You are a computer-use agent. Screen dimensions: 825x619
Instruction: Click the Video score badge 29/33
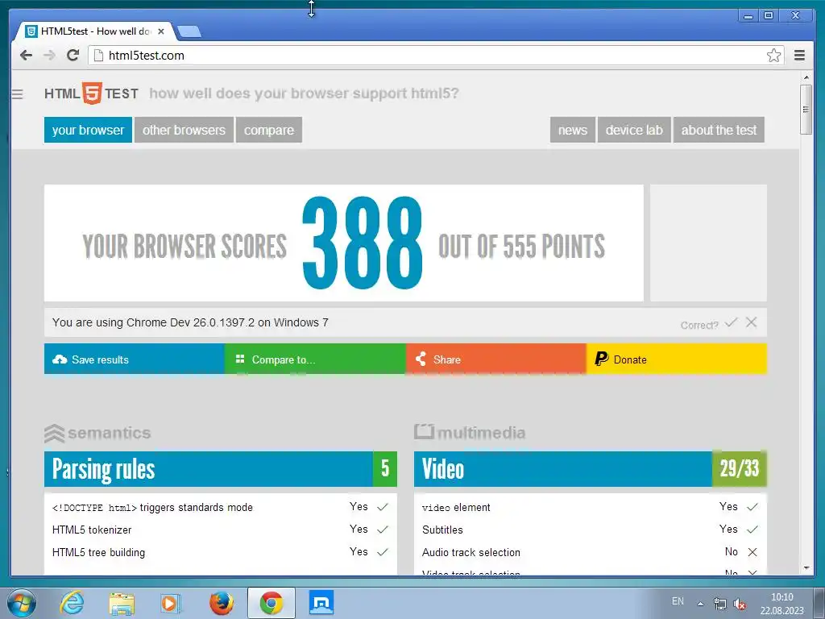pyautogui.click(x=740, y=468)
